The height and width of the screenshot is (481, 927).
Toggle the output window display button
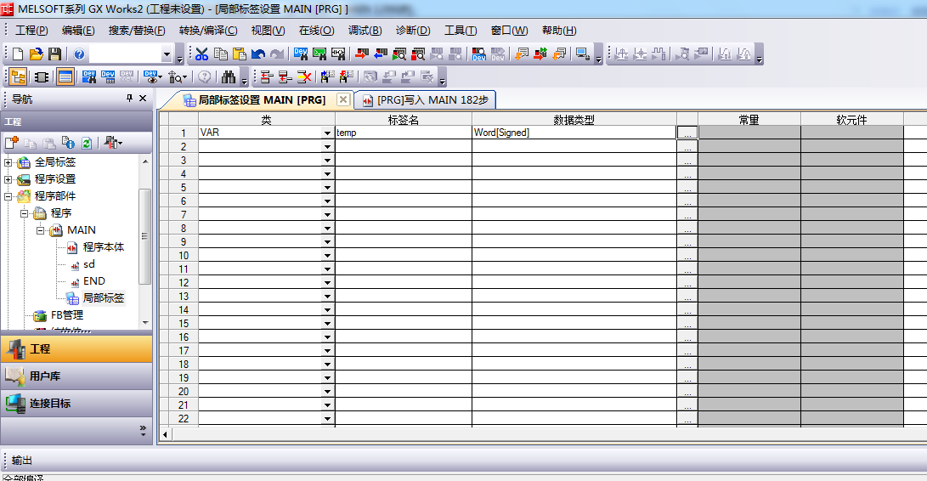(x=65, y=77)
